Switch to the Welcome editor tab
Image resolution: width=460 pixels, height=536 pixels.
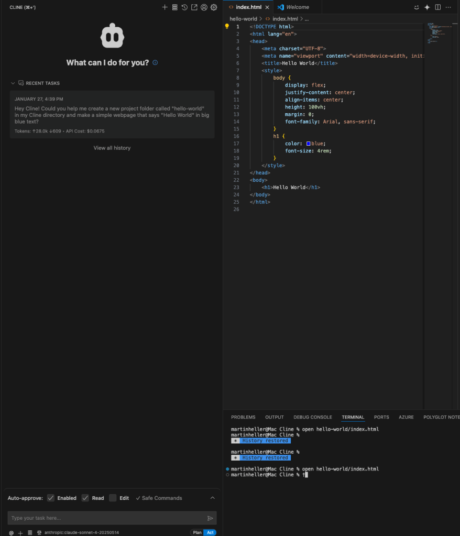(x=297, y=7)
